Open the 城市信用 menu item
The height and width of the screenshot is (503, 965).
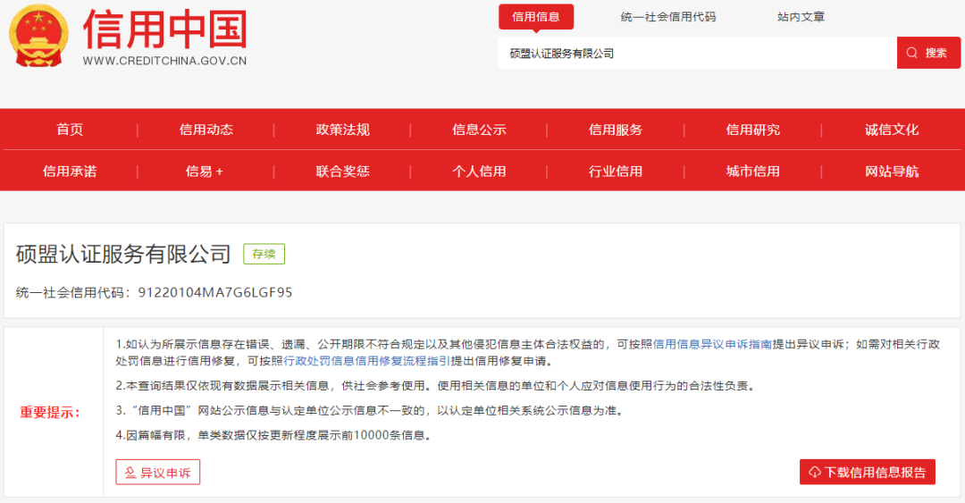pyautogui.click(x=752, y=172)
